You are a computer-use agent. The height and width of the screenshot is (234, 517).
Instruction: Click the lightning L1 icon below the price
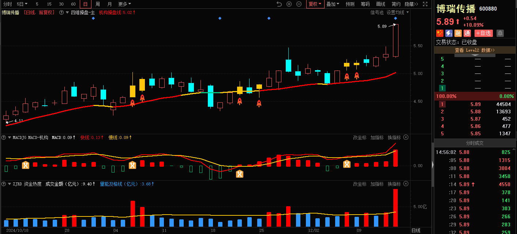(449, 33)
